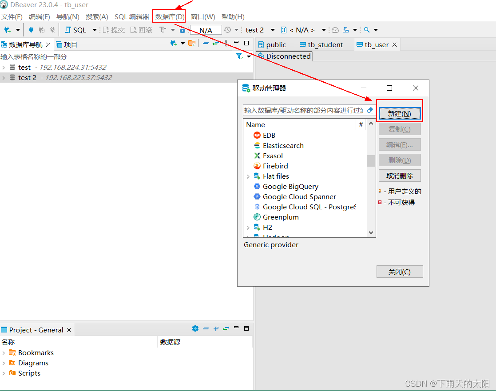Open the 文件(F) menu

point(12,17)
